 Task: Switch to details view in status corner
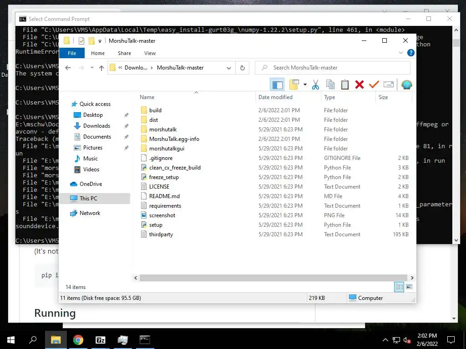pyautogui.click(x=399, y=287)
